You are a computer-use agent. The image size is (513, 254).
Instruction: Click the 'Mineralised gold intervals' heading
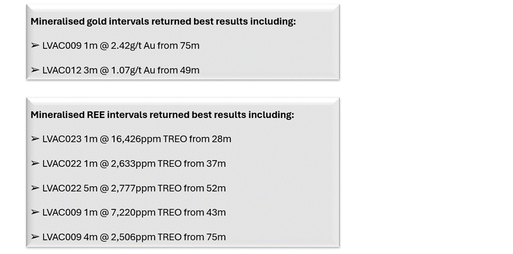click(163, 22)
